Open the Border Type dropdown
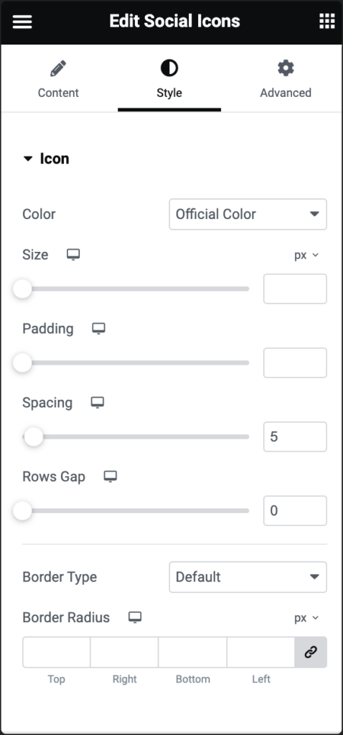This screenshot has width=343, height=735. pyautogui.click(x=248, y=577)
